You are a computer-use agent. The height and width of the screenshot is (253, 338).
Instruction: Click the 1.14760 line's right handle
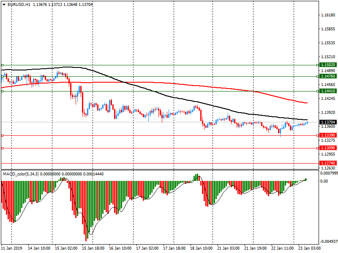318,76
